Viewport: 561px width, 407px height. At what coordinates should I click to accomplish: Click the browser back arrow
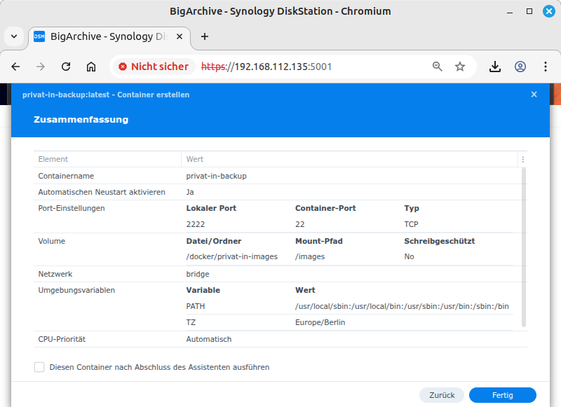(x=15, y=67)
